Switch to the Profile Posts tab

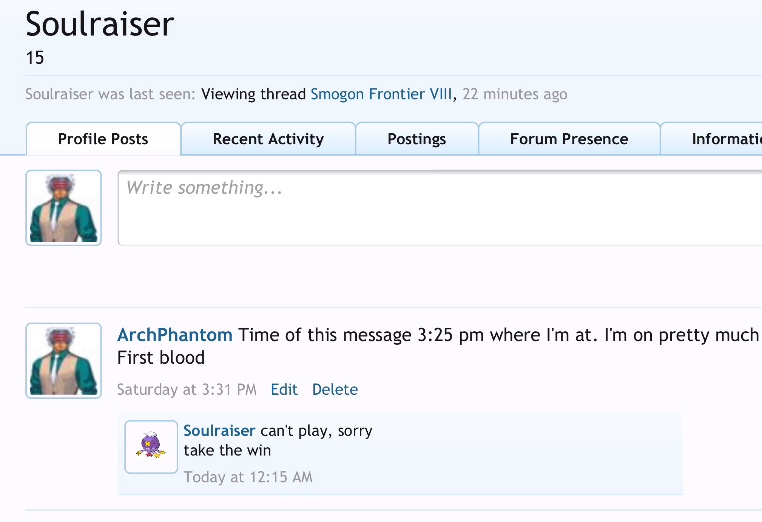103,139
